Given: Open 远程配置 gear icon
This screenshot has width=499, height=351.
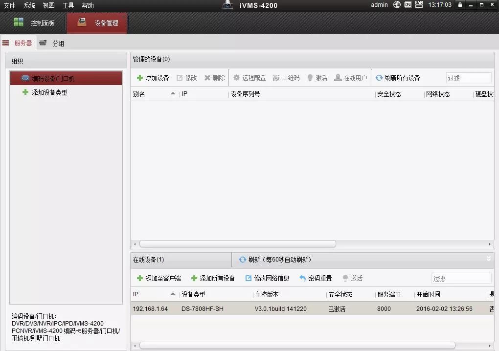Looking at the screenshot, I should pos(236,78).
